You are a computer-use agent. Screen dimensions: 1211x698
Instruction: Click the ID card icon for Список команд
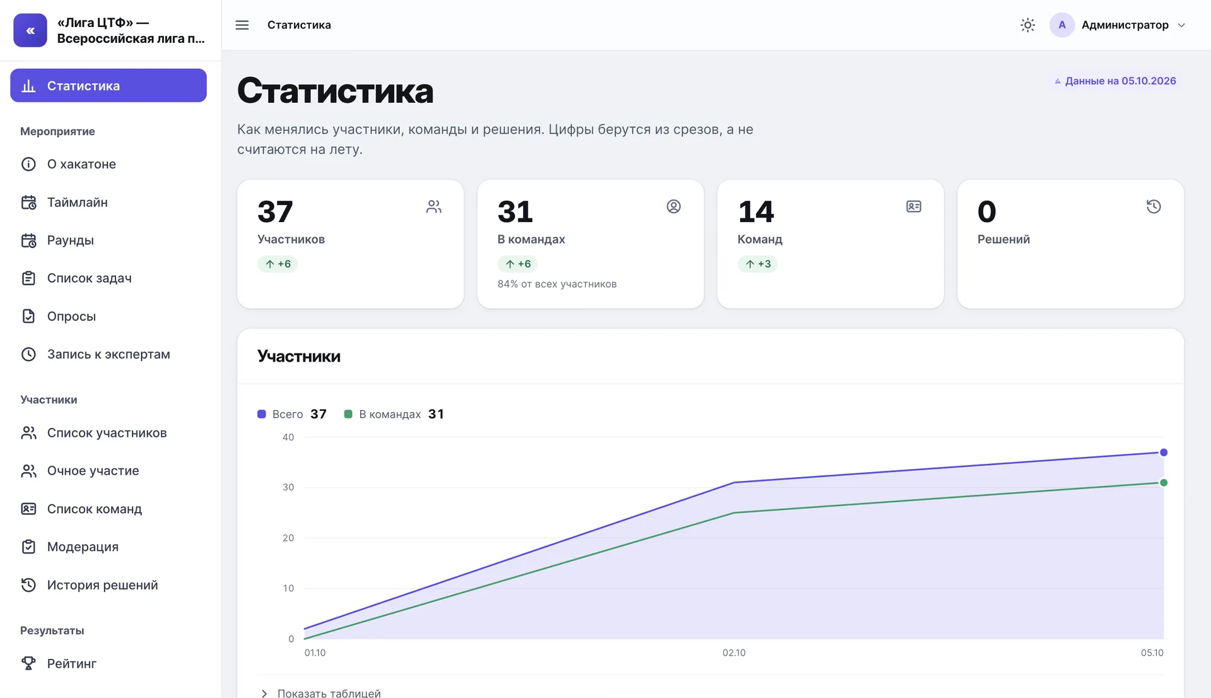point(28,509)
